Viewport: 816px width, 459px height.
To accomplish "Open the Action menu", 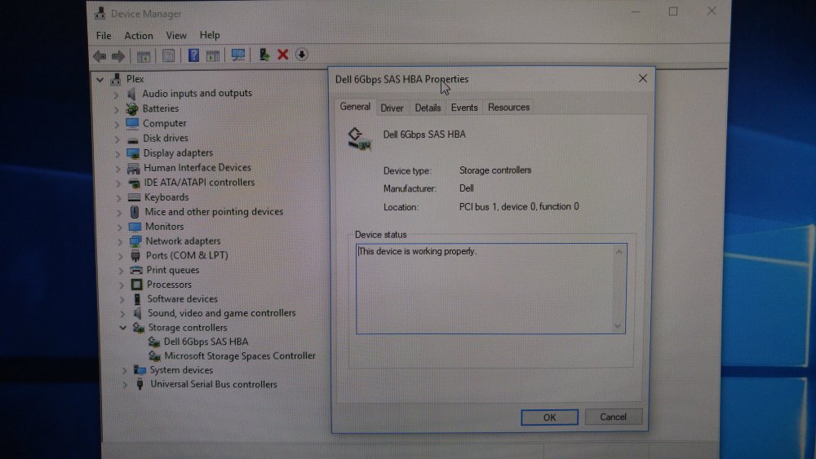I will 139,35.
